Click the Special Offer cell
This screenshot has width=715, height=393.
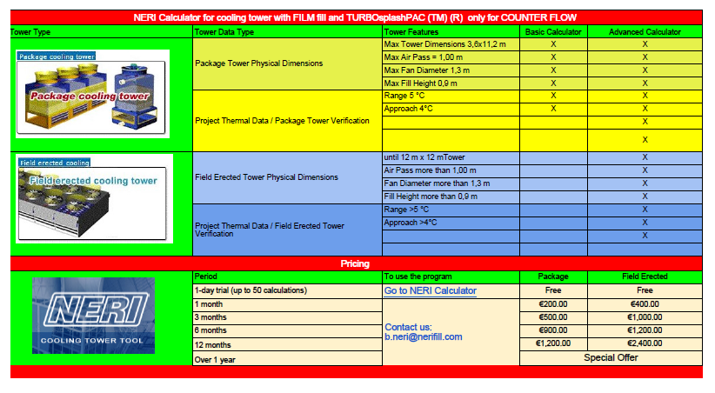[x=611, y=358]
